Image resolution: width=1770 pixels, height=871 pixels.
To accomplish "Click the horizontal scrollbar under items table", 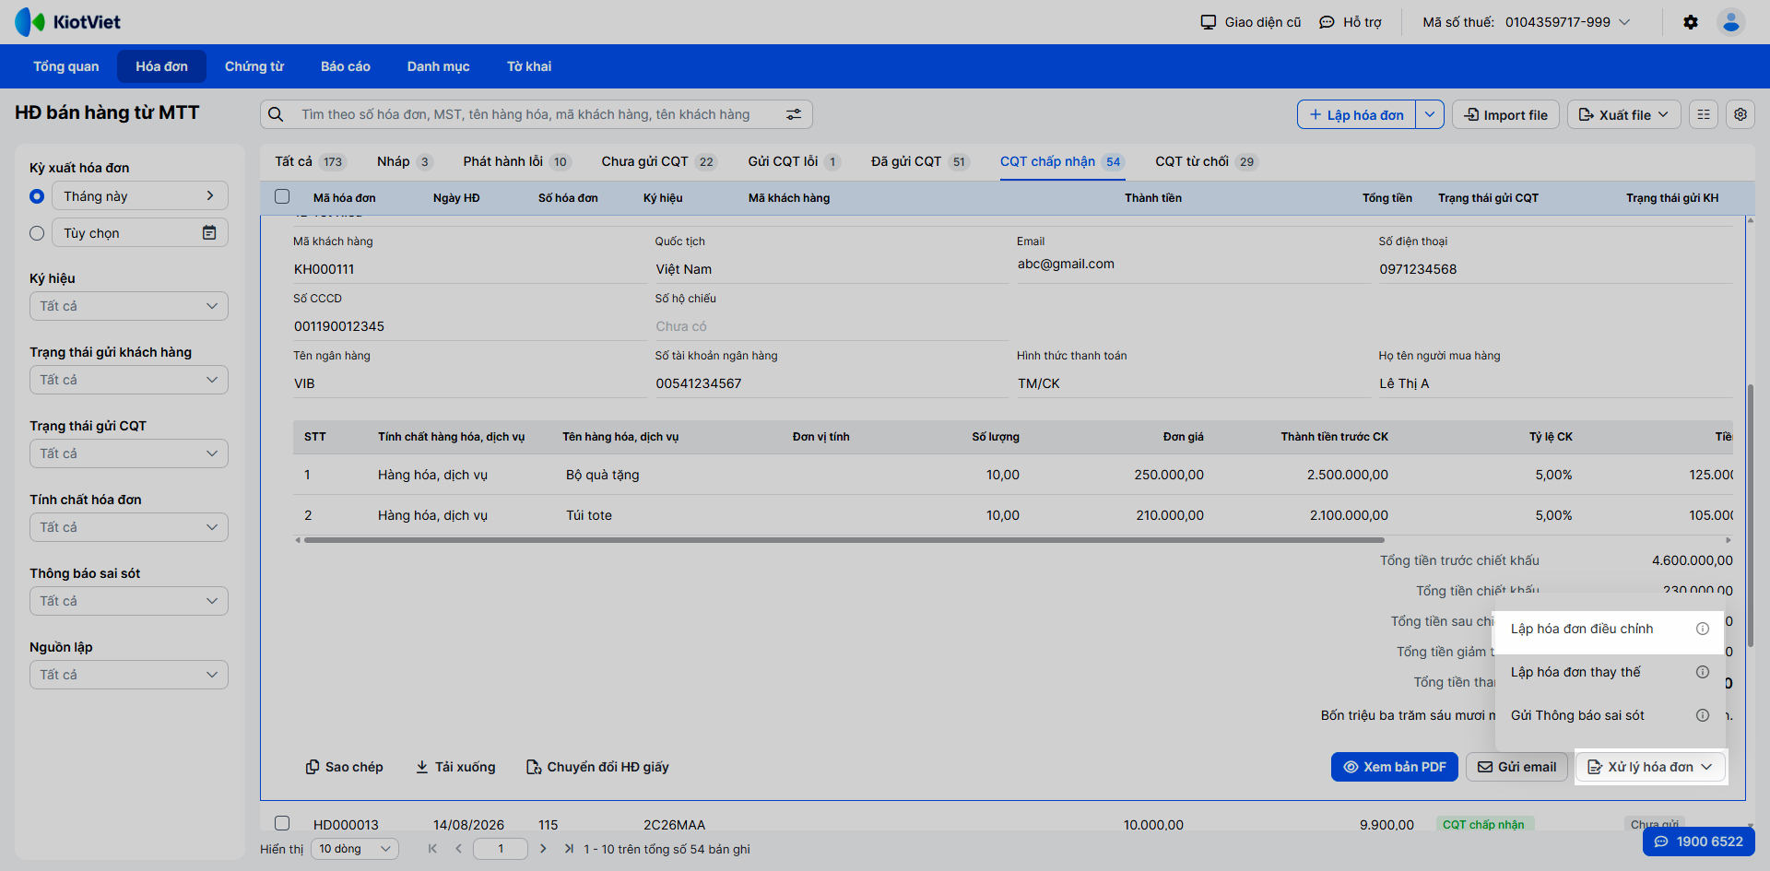I will pyautogui.click(x=844, y=540).
